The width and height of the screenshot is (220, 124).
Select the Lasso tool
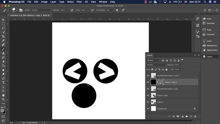click(x=3, y=28)
